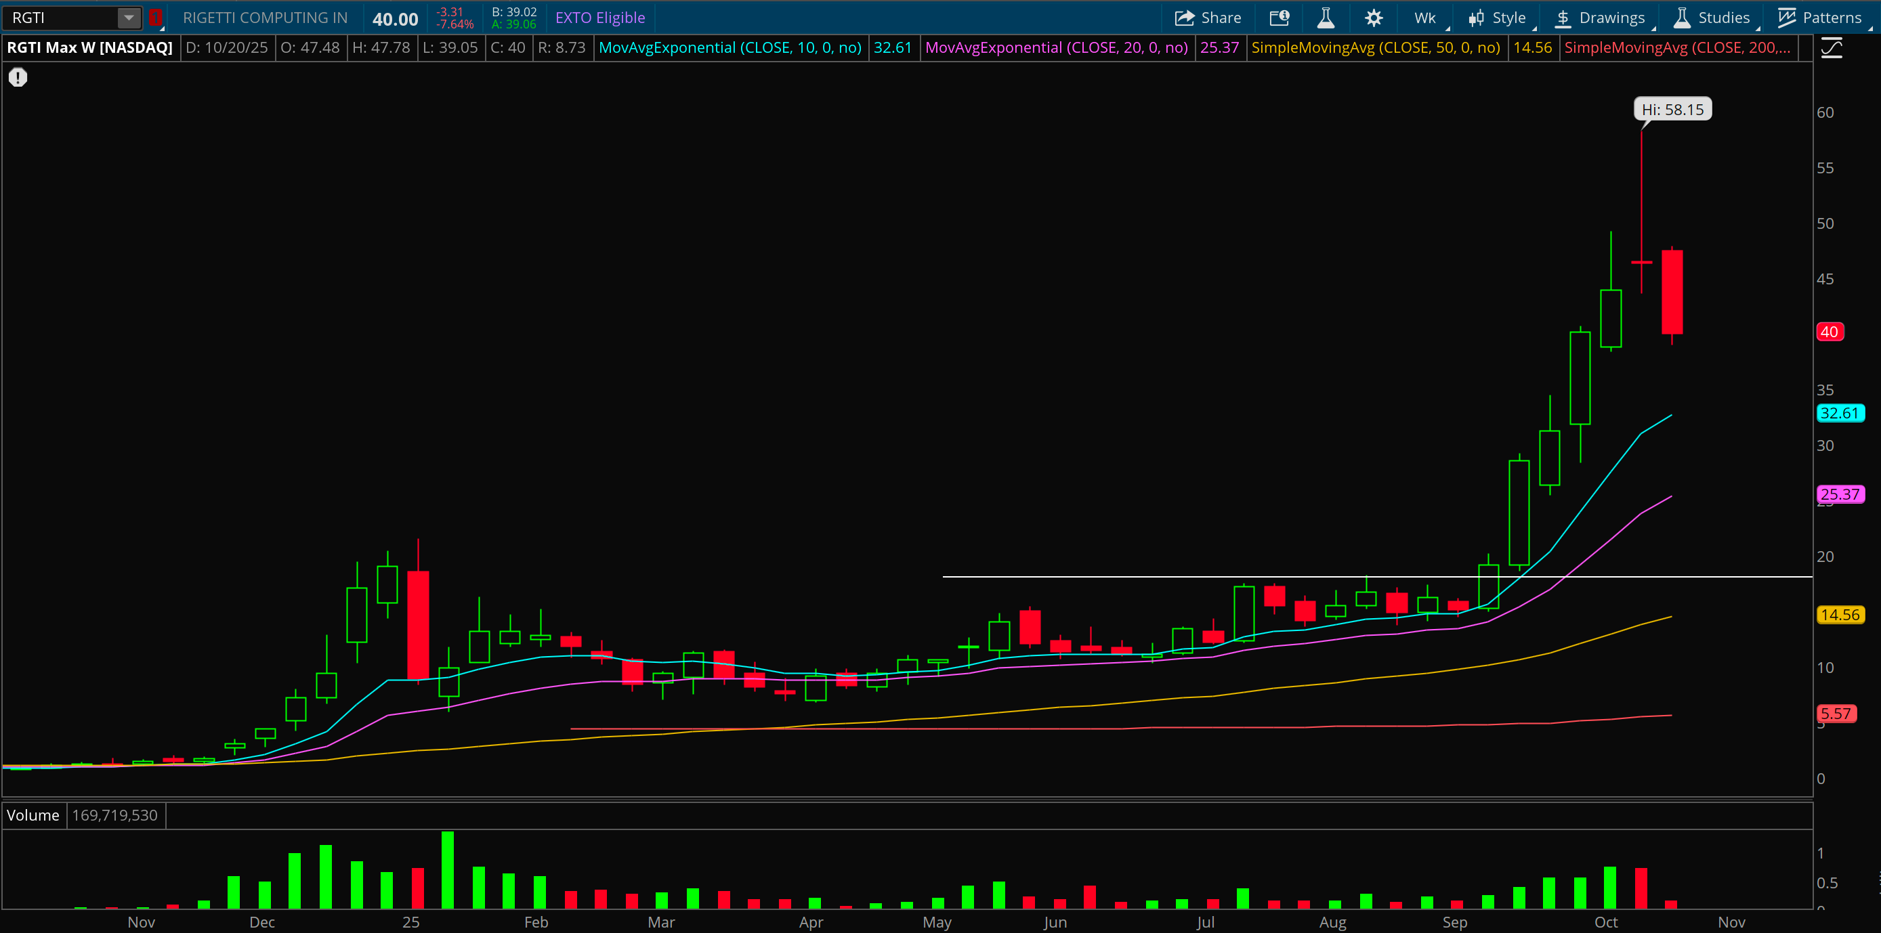Image resolution: width=1881 pixels, height=933 pixels.
Task: Open the Drawings menu
Action: pos(1600,18)
